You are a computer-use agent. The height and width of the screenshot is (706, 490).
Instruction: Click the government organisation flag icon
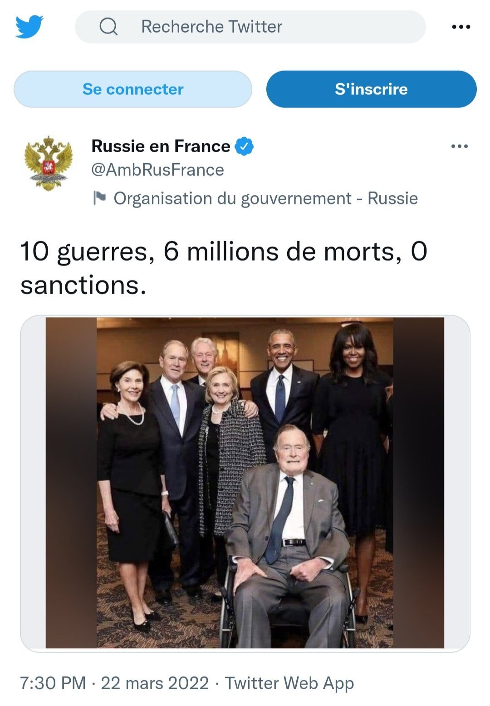[99, 198]
